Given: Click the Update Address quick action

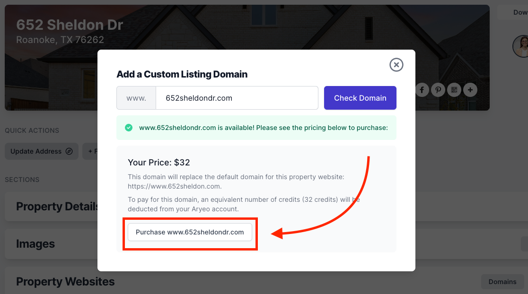Looking at the screenshot, I should (42, 151).
